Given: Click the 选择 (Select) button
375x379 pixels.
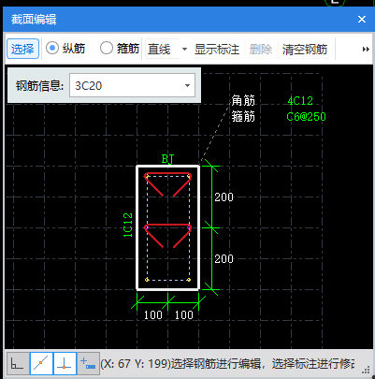Looking at the screenshot, I should [x=22, y=49].
